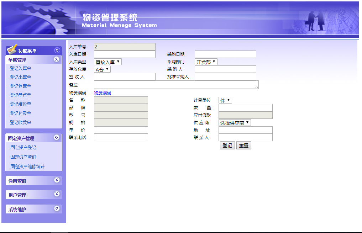Image resolution: width=362 pixels, height=233 pixels.
Task: Go to 登记盘点单 menu item
Action: pyautogui.click(x=20, y=95)
